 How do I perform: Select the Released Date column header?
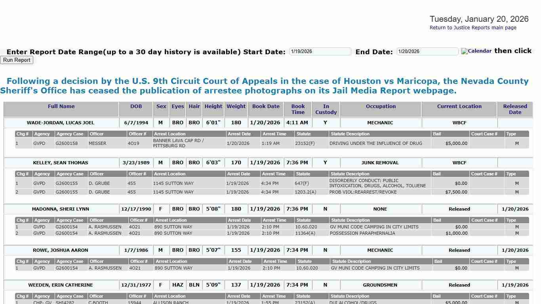point(515,109)
